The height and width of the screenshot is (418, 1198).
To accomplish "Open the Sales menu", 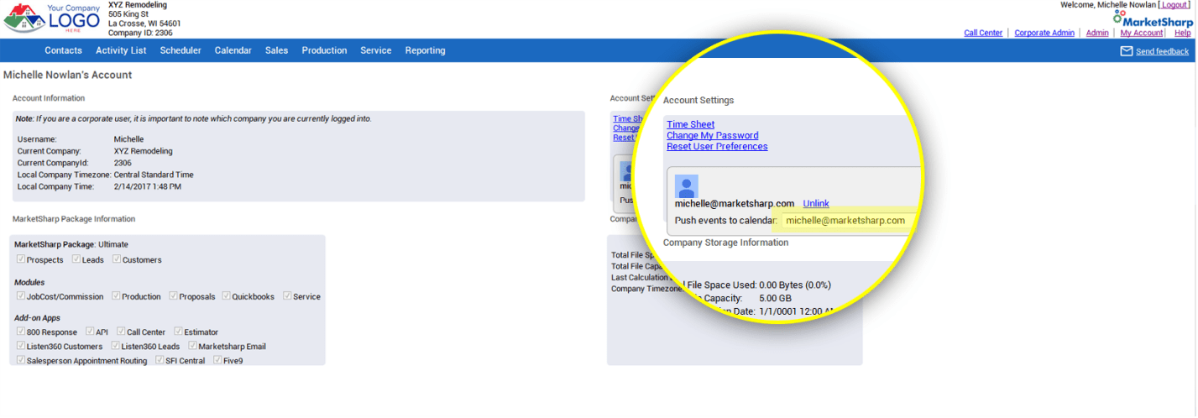I will 277,50.
